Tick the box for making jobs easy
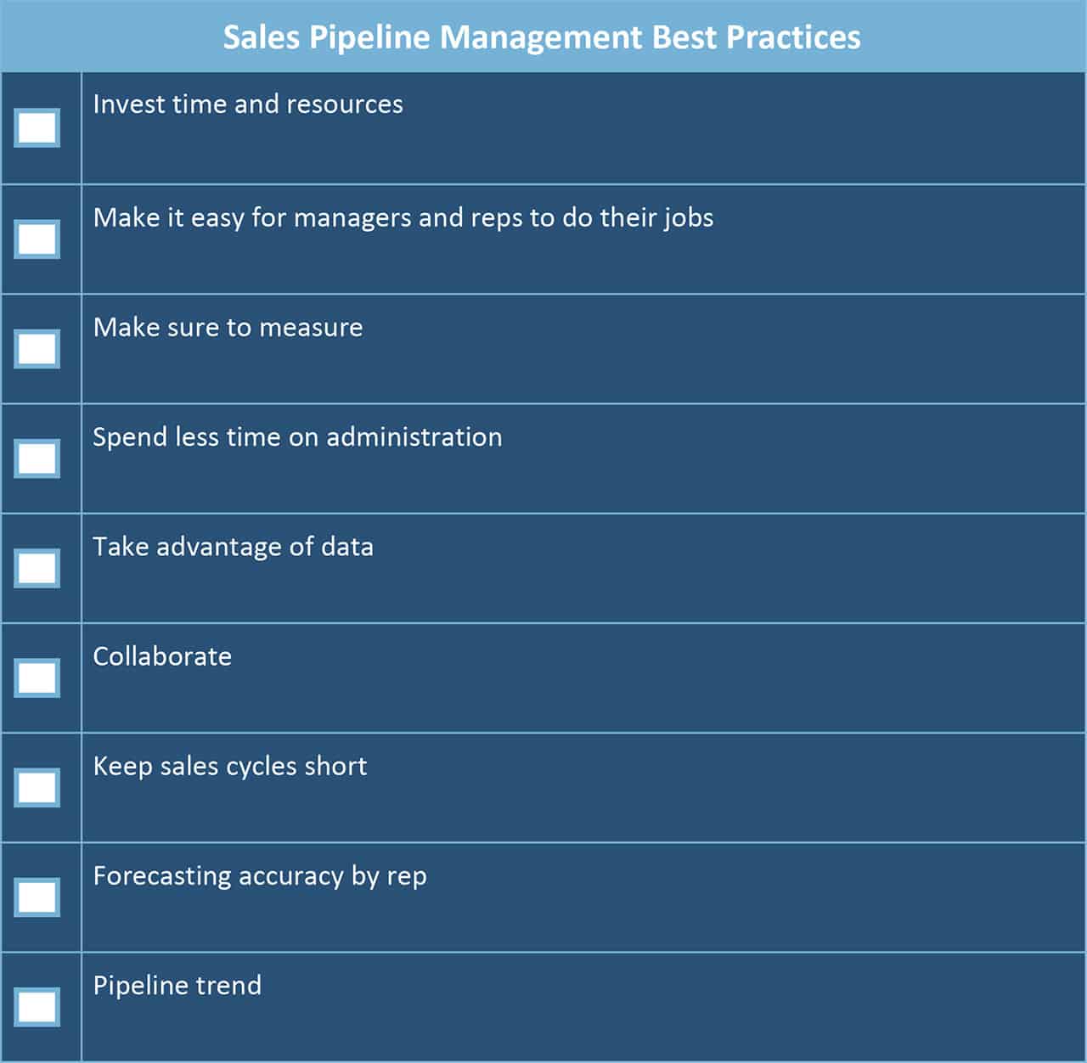Viewport: 1087px width, 1063px height. [x=37, y=239]
